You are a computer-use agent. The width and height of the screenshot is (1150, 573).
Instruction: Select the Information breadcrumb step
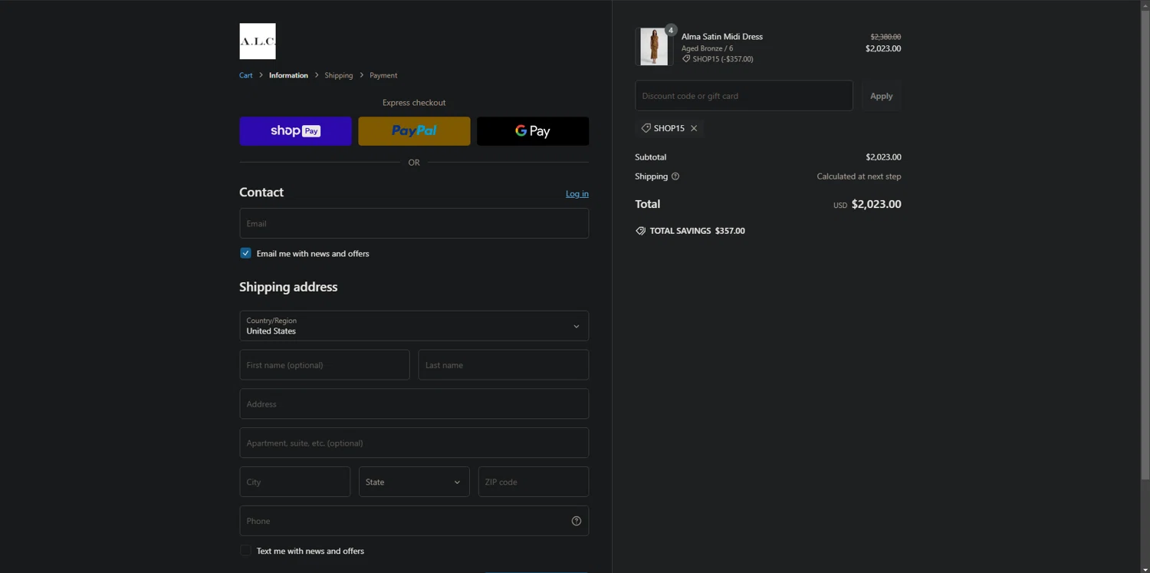pyautogui.click(x=288, y=75)
